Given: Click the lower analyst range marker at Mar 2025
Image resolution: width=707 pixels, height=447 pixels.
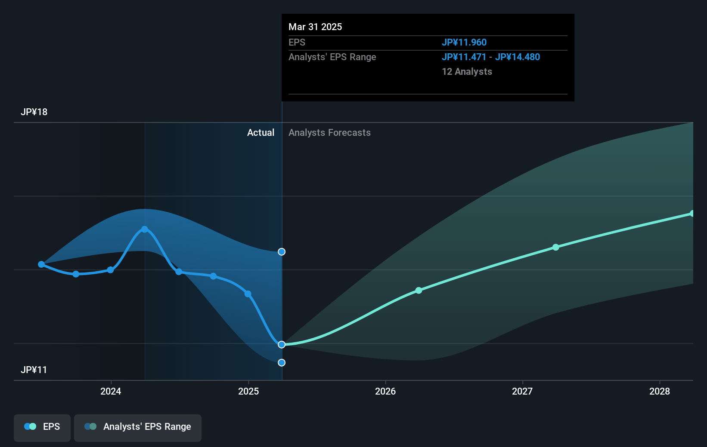Looking at the screenshot, I should [x=282, y=363].
